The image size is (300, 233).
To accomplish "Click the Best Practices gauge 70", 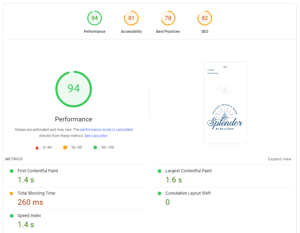I will [168, 18].
